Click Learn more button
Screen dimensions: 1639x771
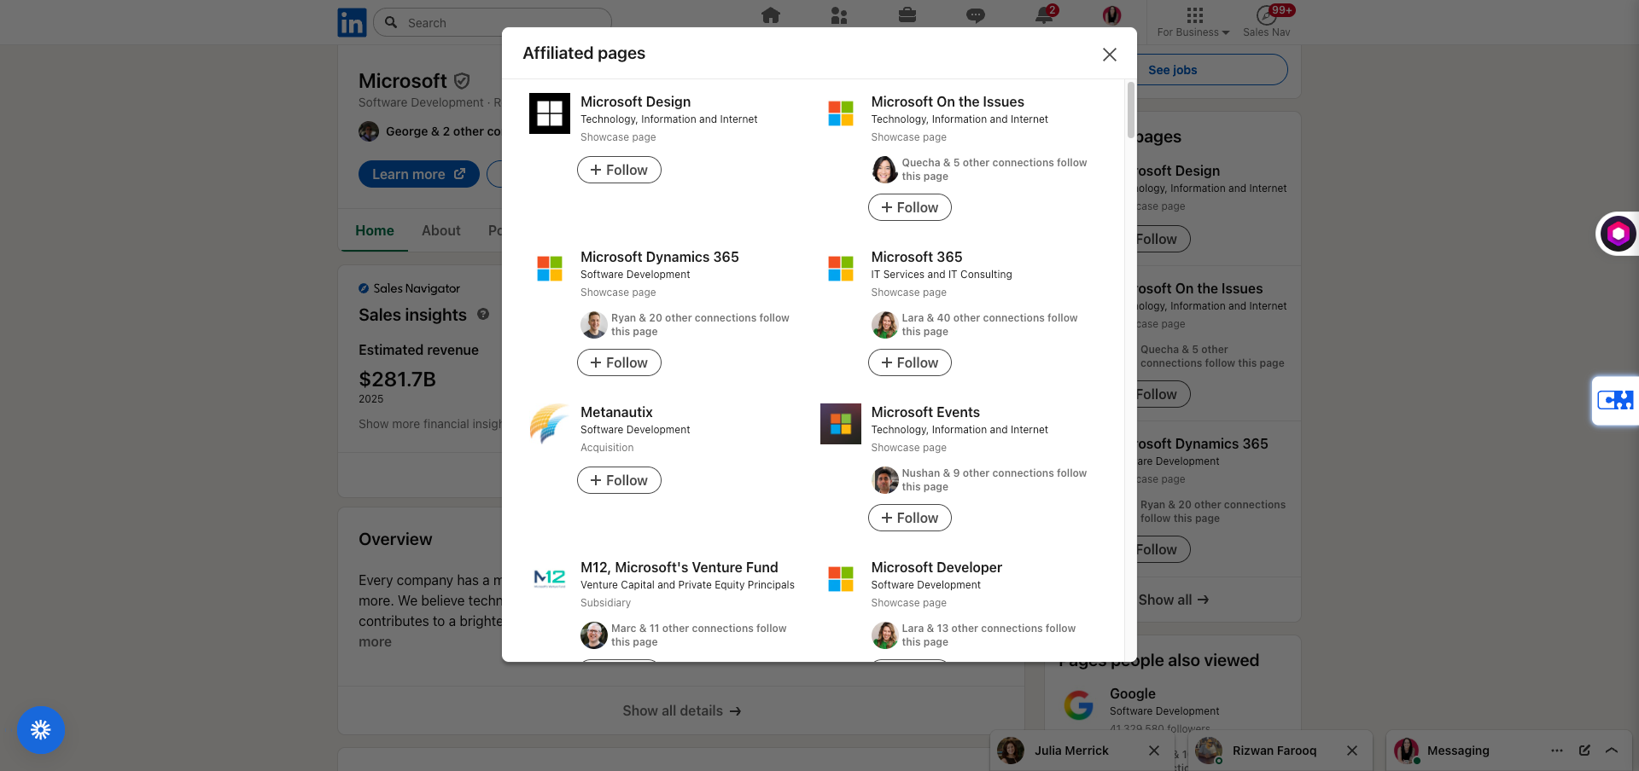pos(418,174)
